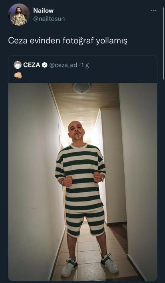Click the Nailow display name
Screen dimensions: 165x283
coord(43,11)
